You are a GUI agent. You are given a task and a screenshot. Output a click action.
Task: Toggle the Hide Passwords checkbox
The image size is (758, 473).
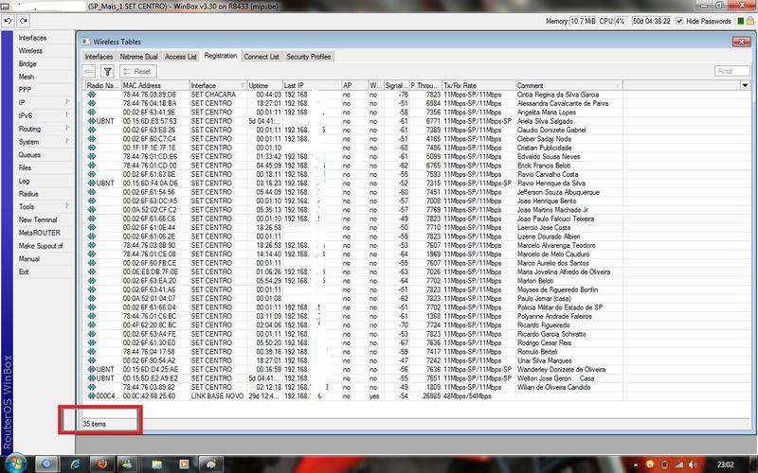pyautogui.click(x=679, y=21)
